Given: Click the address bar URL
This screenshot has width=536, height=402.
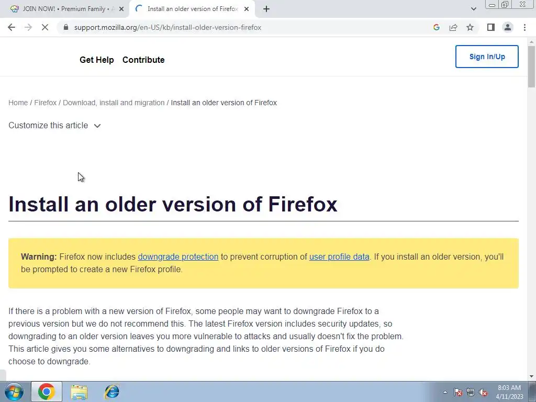Looking at the screenshot, I should [x=167, y=27].
